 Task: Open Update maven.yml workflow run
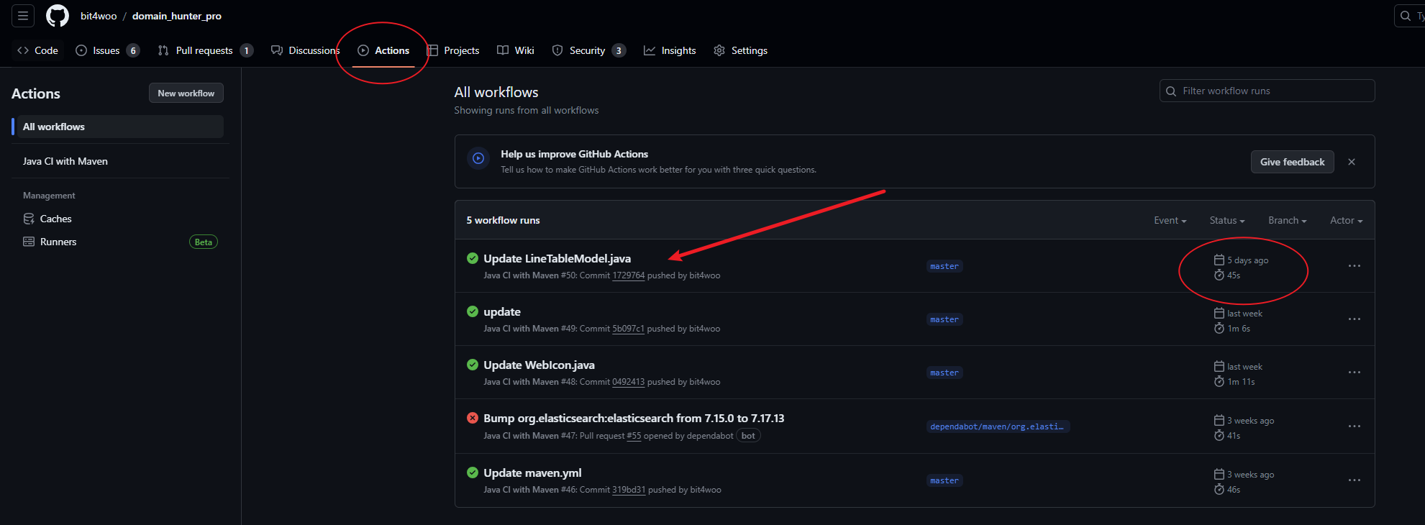532,472
